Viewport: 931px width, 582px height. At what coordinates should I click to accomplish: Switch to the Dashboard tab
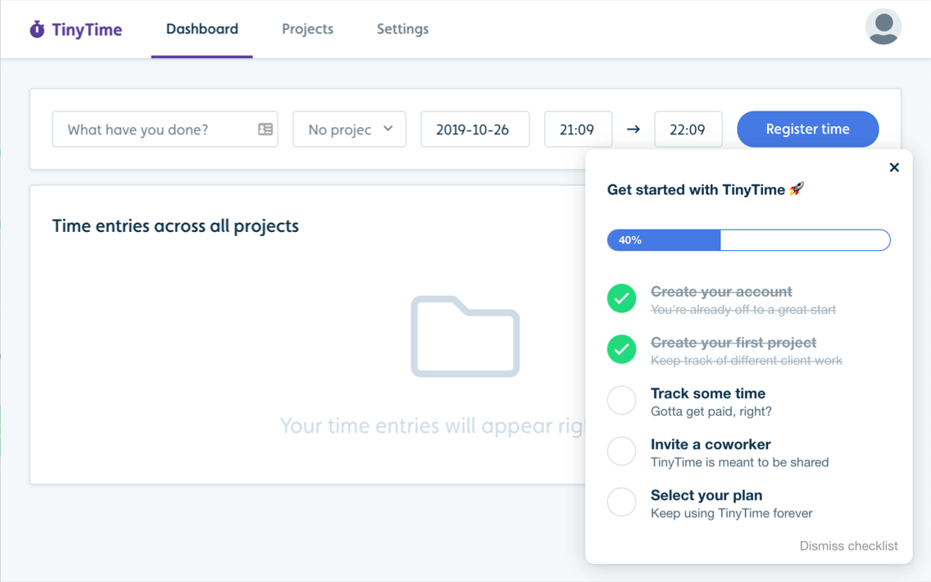point(202,30)
